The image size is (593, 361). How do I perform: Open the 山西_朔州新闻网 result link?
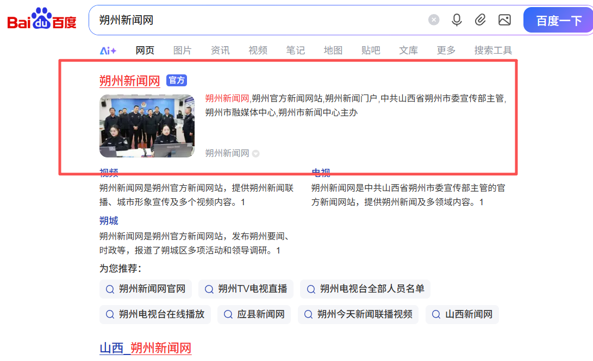[x=146, y=348]
